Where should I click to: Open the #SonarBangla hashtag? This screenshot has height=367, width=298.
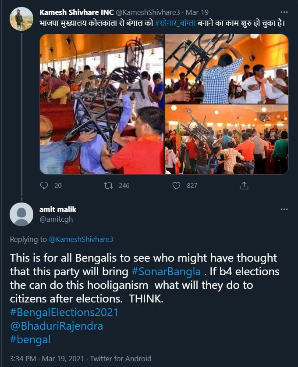tap(166, 271)
